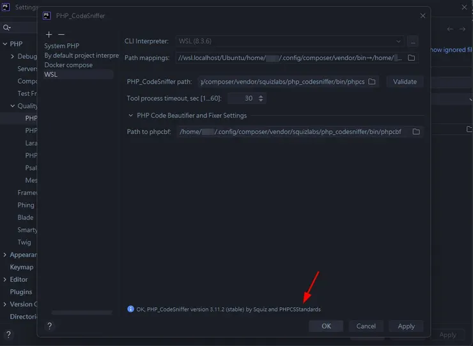The image size is (473, 346).
Task: Open the help question mark in dialog
Action: [49, 326]
